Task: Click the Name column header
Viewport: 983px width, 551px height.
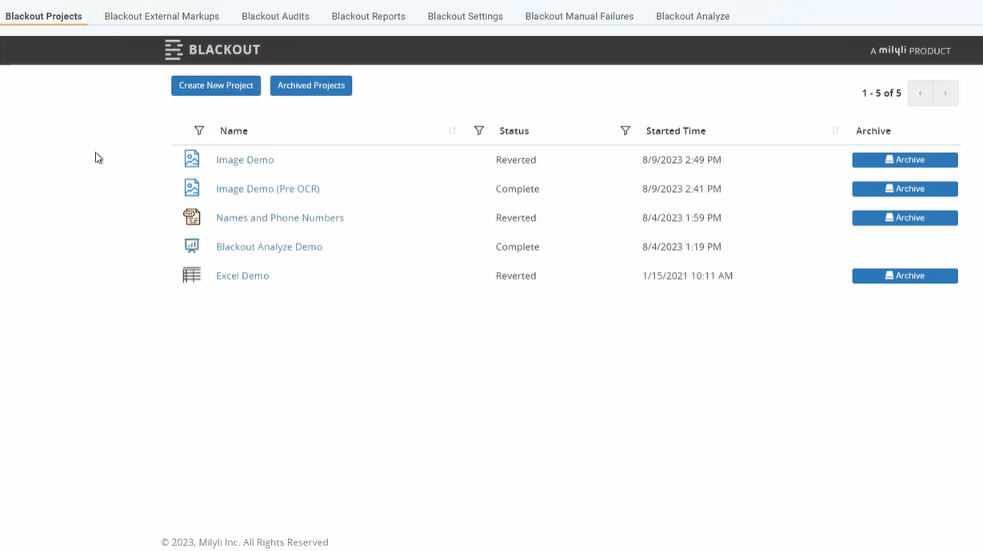Action: click(234, 130)
